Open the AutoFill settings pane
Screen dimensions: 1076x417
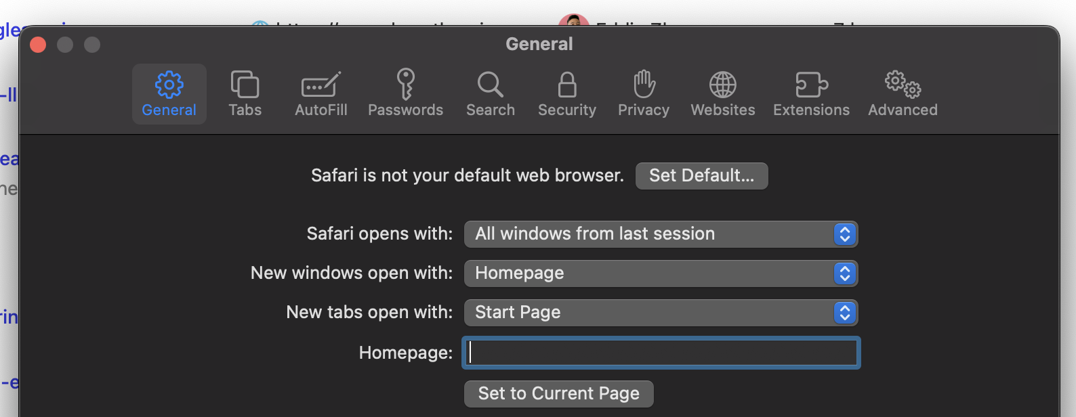(x=320, y=93)
